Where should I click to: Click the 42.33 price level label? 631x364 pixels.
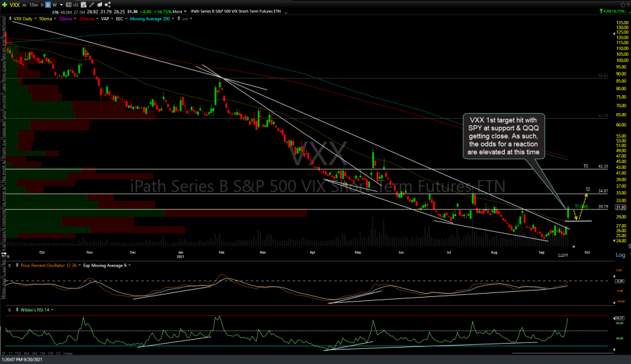pos(603,166)
